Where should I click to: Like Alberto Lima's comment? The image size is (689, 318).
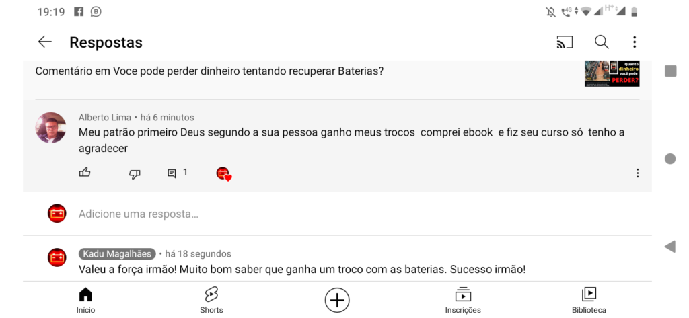[85, 173]
